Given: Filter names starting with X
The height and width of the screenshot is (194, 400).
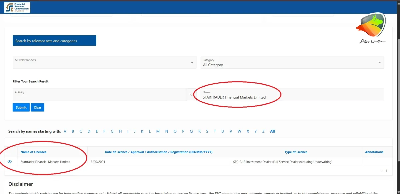Looking at the screenshot, I should (248, 131).
